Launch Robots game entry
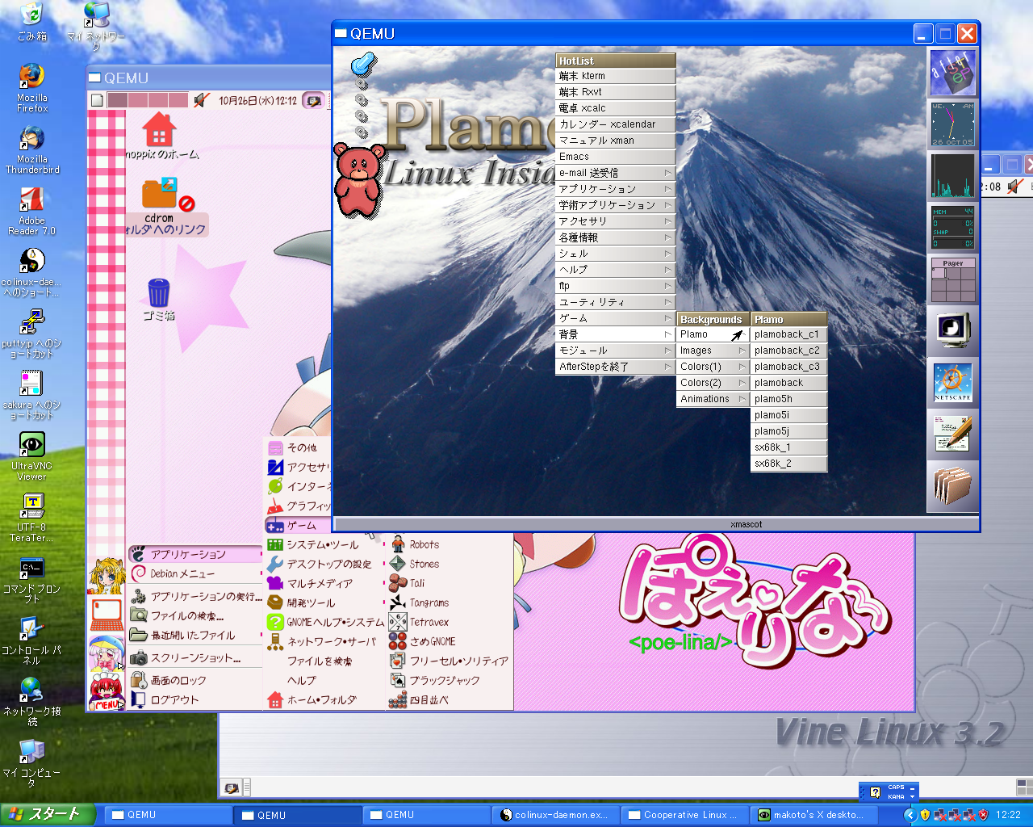Viewport: 1033px width, 827px height. click(x=450, y=545)
